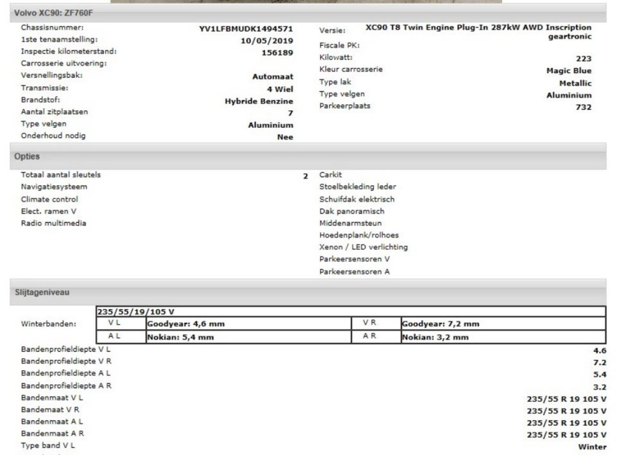The height and width of the screenshot is (455, 626).
Task: Select the Nokian: 5,4 mm cell
Action: click(x=248, y=337)
